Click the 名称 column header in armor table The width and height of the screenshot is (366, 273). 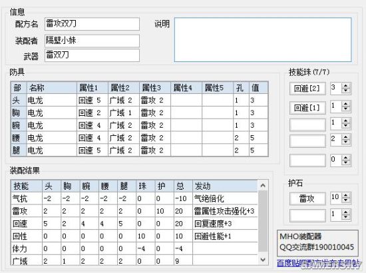coord(52,88)
